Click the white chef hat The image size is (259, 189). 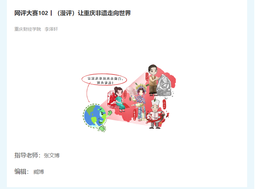156,103
